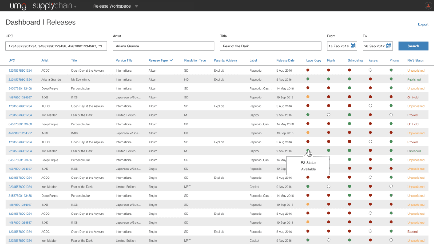This screenshot has width=434, height=244.
Task: Sort by Release Date column header
Action: 285,60
